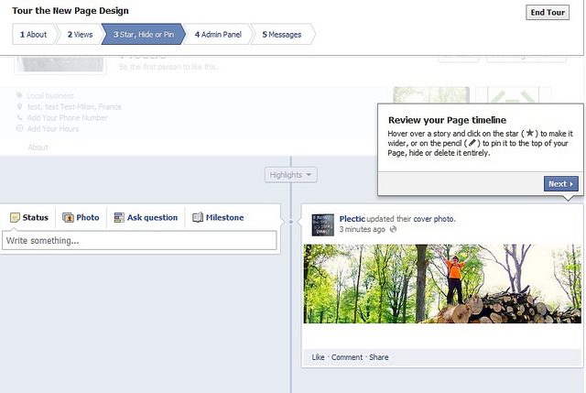Click the Status composer icon
Screen dimensions: 586x393
tap(15, 217)
